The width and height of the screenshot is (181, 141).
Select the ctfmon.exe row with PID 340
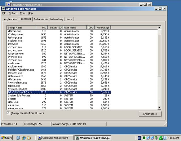click(x=59, y=31)
